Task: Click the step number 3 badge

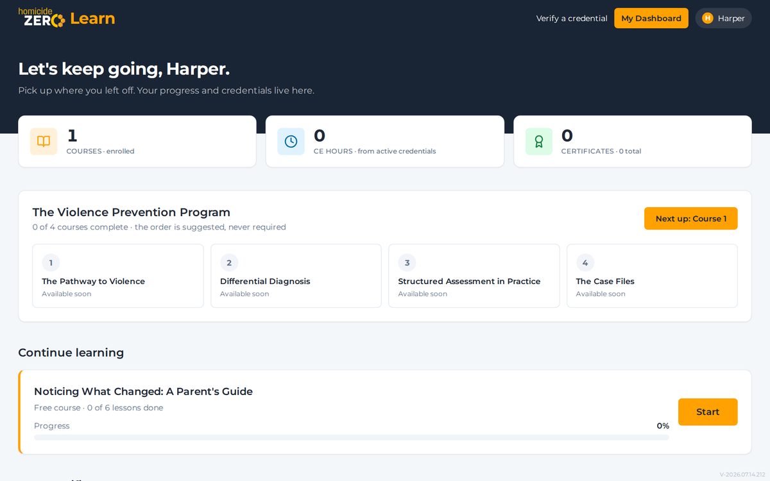Action: click(407, 263)
